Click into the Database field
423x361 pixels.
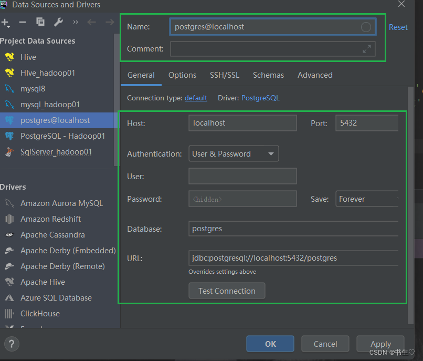point(293,229)
